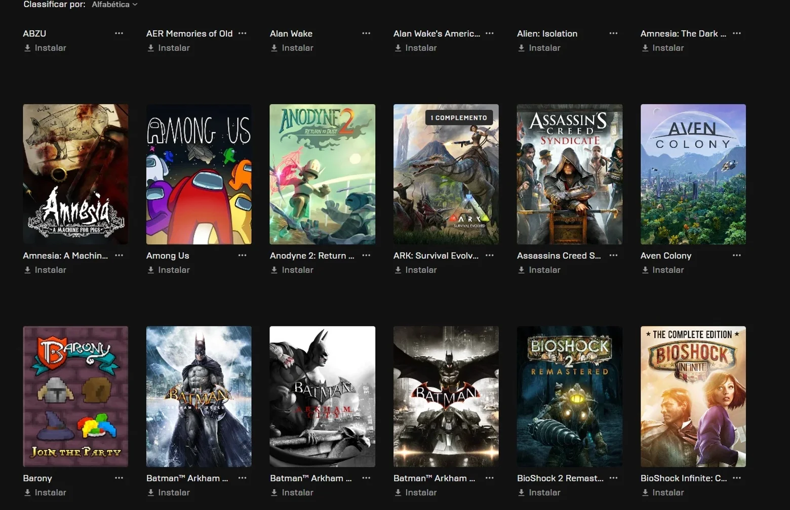Install Barony
The width and height of the screenshot is (790, 510).
(x=45, y=493)
